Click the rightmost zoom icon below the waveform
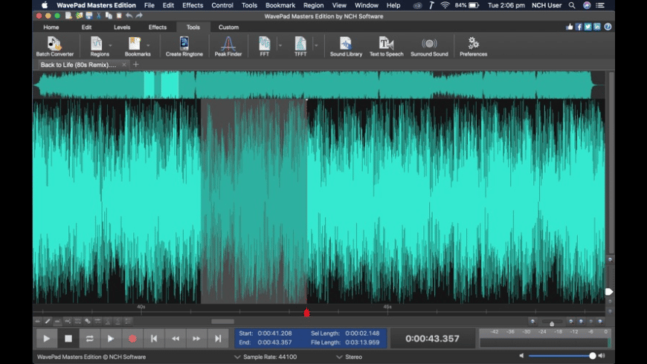647x364 pixels. pos(600,321)
